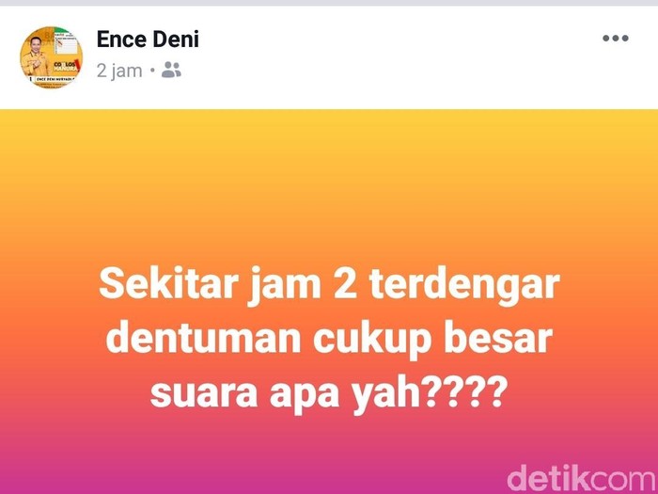Open Ence Deni's circular profile picture
This screenshot has height=494, width=658.
point(51,57)
